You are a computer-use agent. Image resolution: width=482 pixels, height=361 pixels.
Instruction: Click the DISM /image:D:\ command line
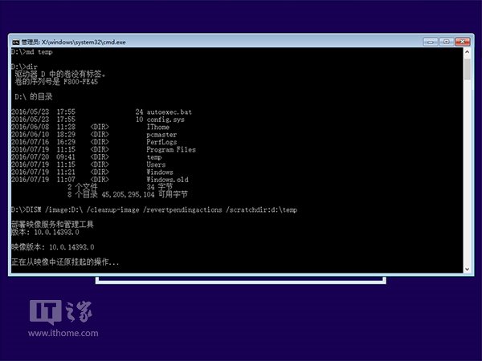tap(154, 209)
